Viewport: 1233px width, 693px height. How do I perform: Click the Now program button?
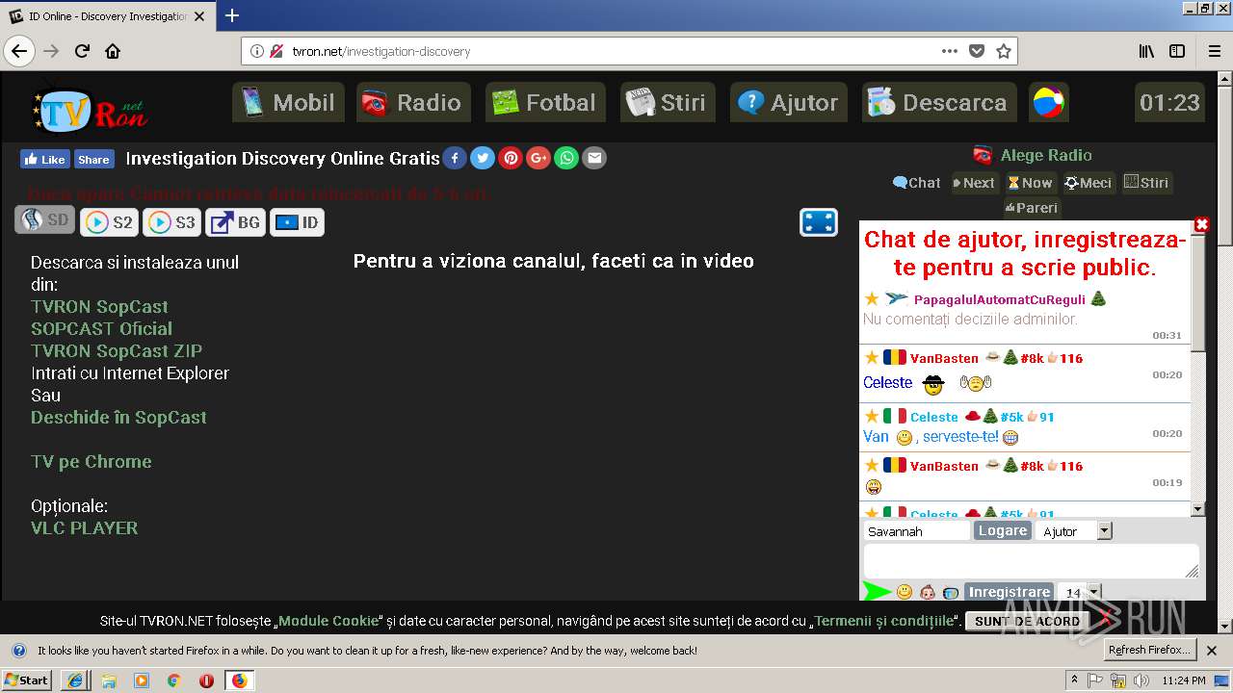click(1030, 183)
